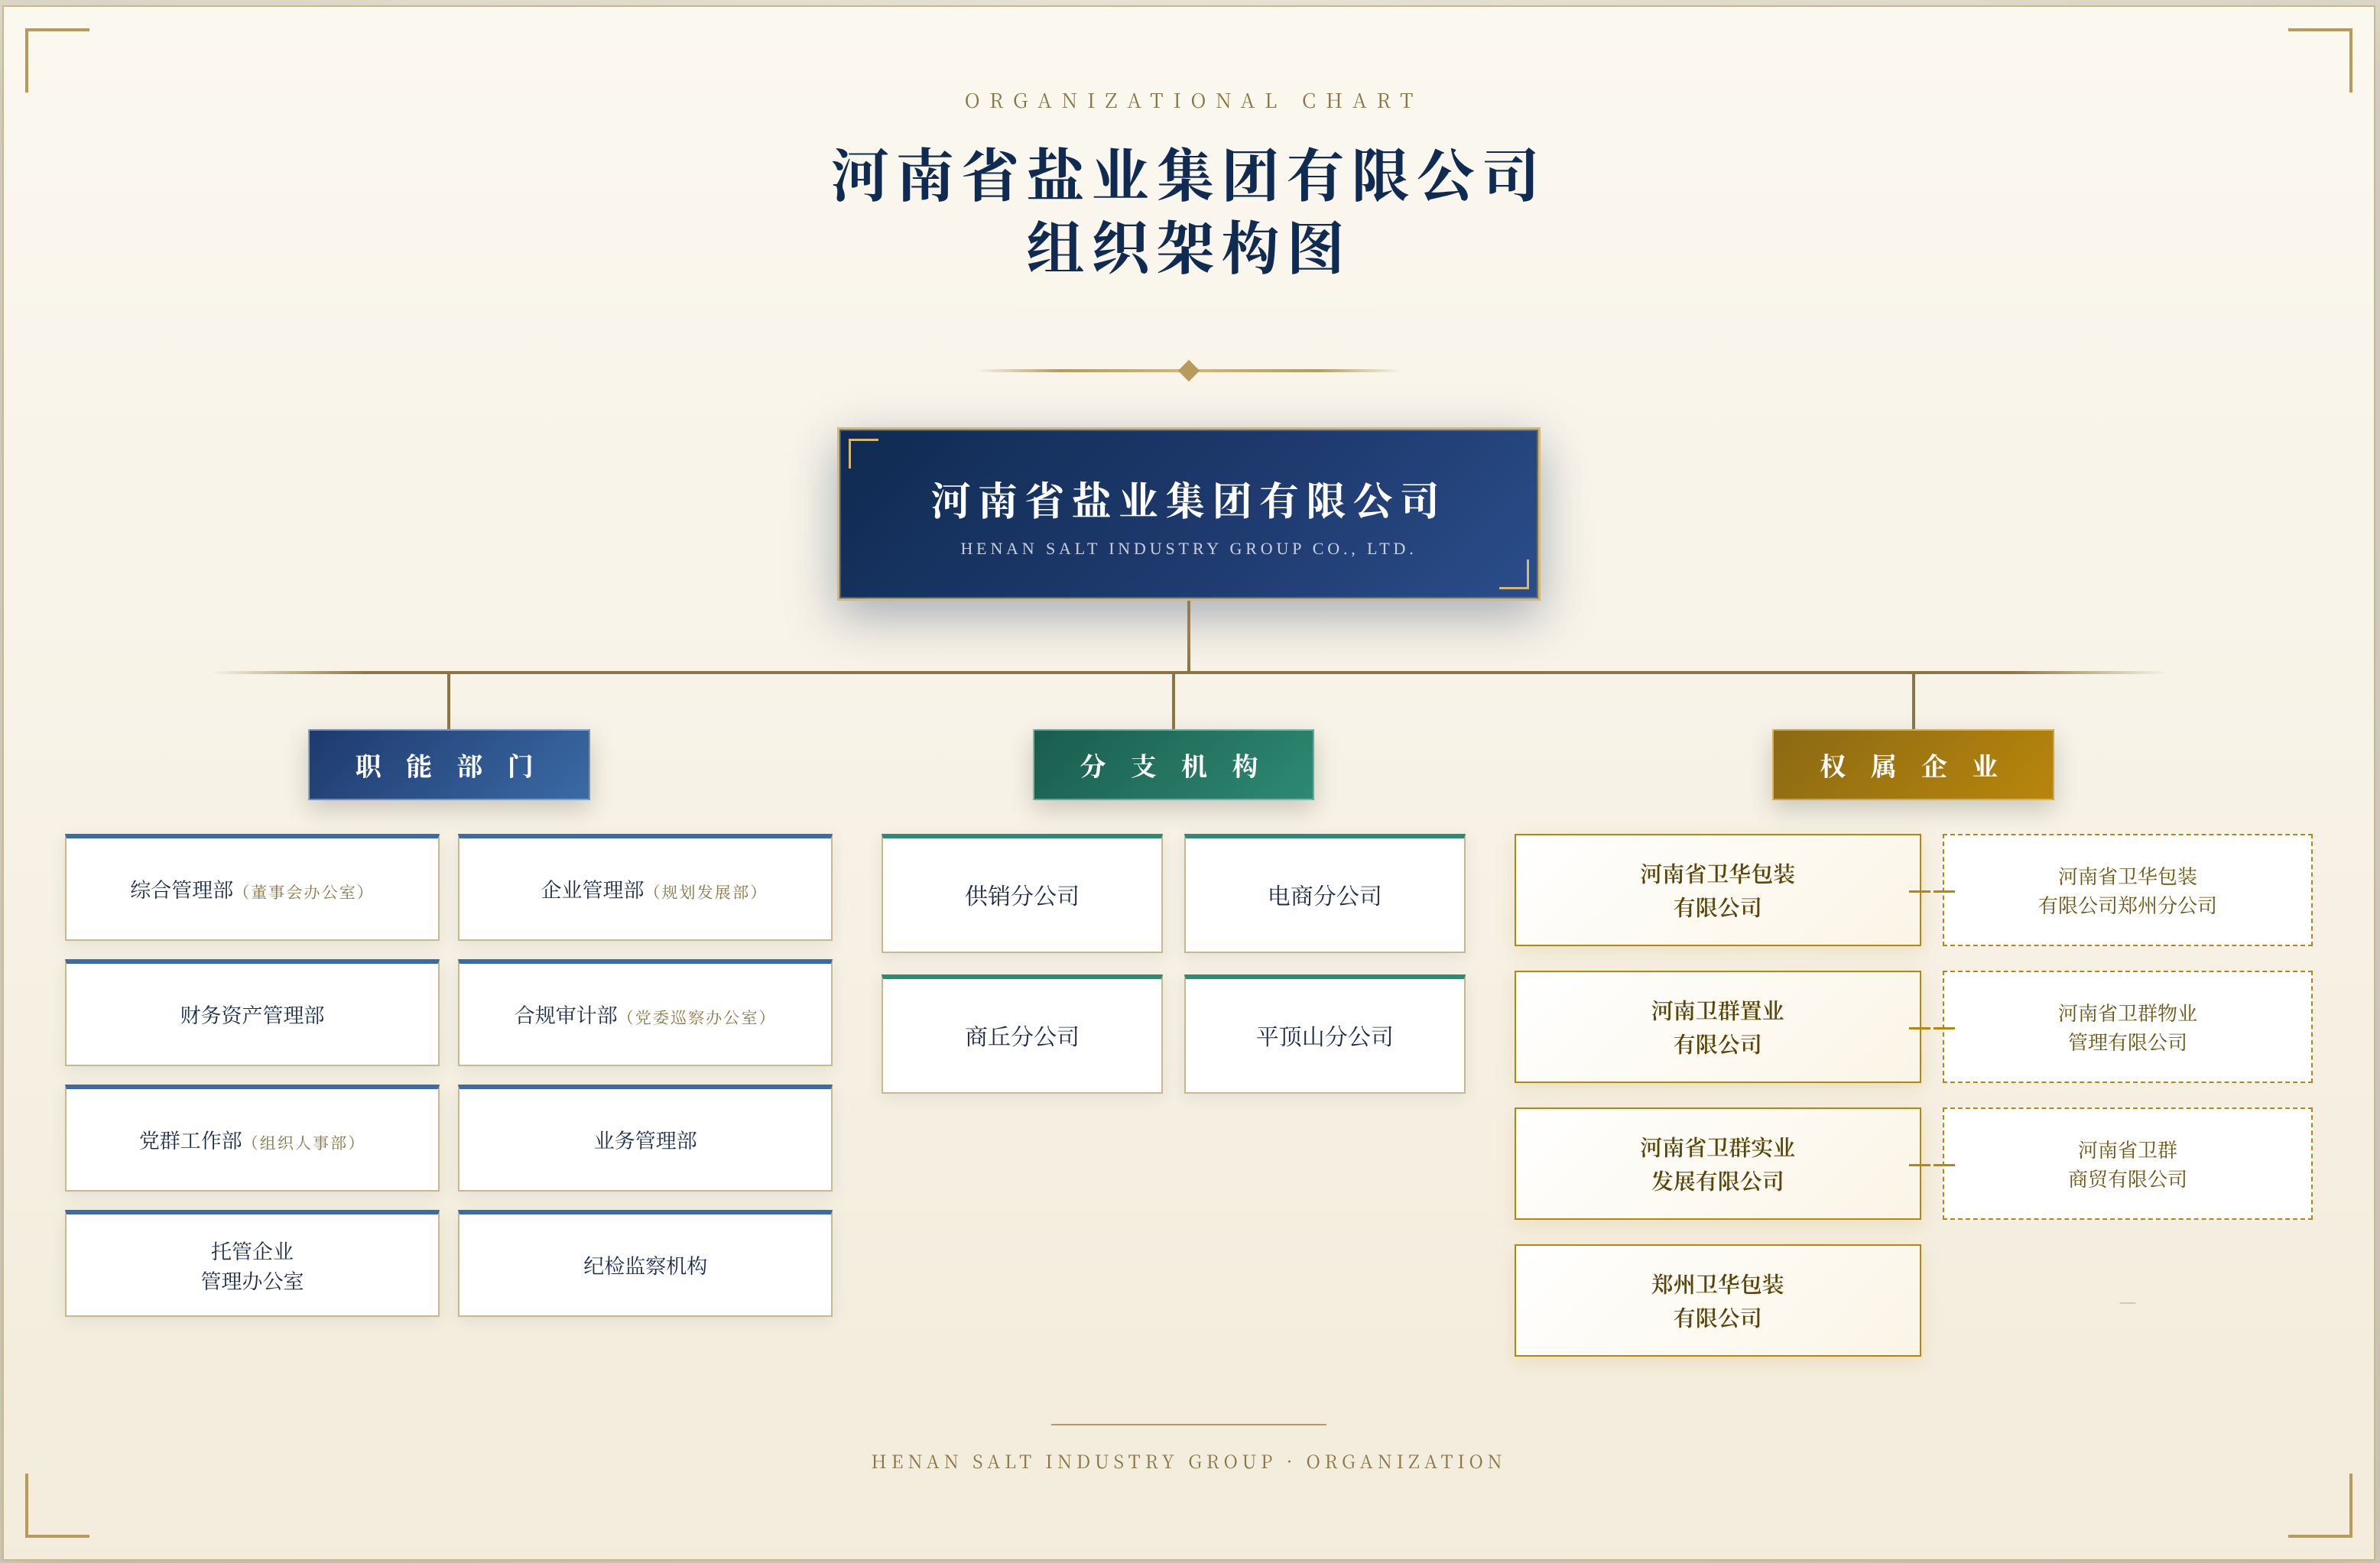The width and height of the screenshot is (2380, 1563).
Task: Select the 业务管理部 box
Action: (x=645, y=1138)
